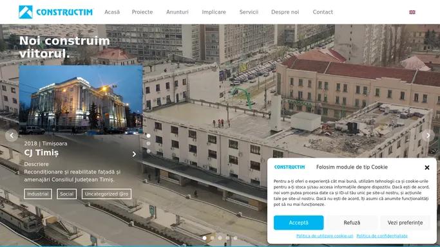The image size is (440, 247).
Task: Open Politica de confidențialitate link
Action: [x=382, y=236]
